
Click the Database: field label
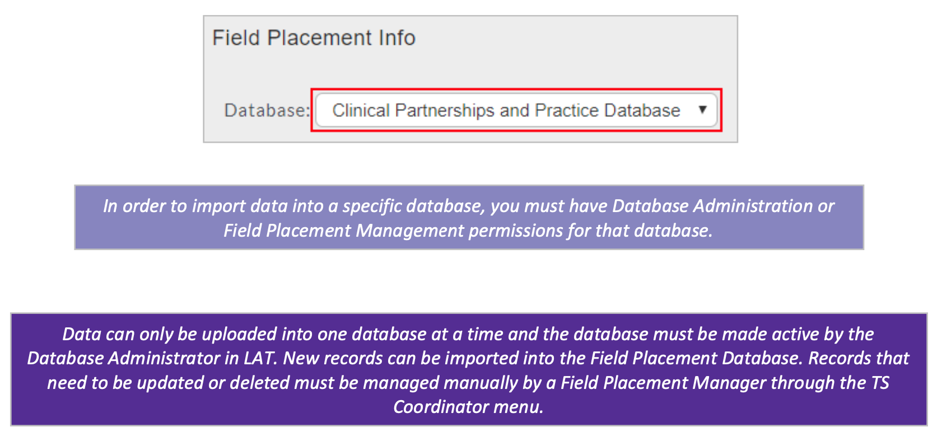click(x=267, y=110)
